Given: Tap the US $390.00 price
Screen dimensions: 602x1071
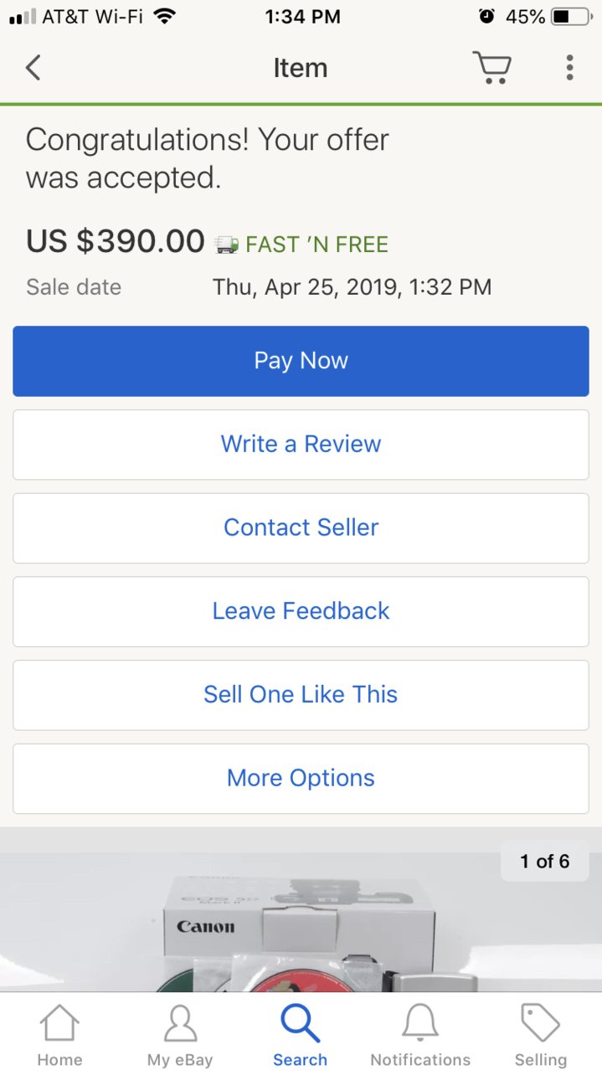Looking at the screenshot, I should (x=116, y=241).
